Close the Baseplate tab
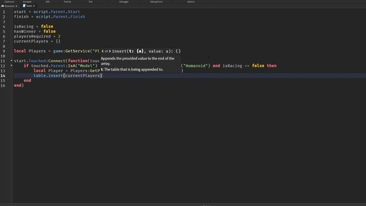This screenshot has width=366, height=206. coord(17,6)
